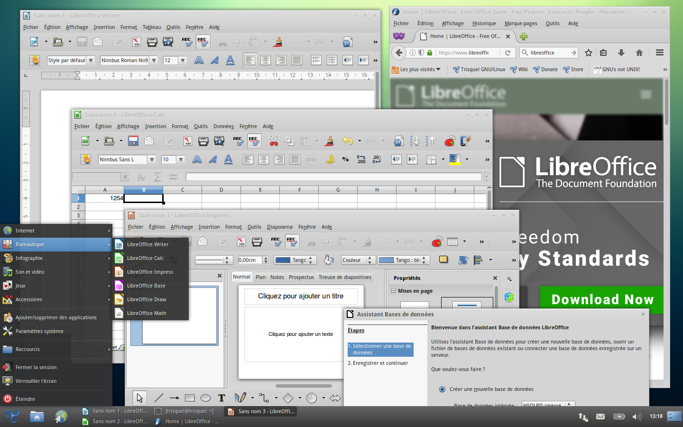Image resolution: width=683 pixels, height=427 pixels.
Task: Select the arrow selection tool in Impress
Action: [x=139, y=398]
